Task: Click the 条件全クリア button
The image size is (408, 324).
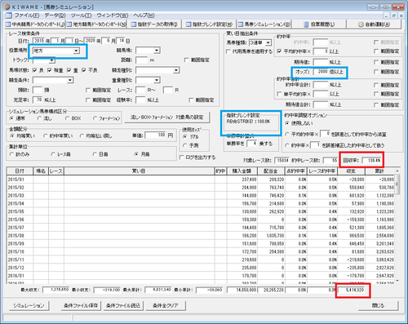Action: [x=166, y=305]
